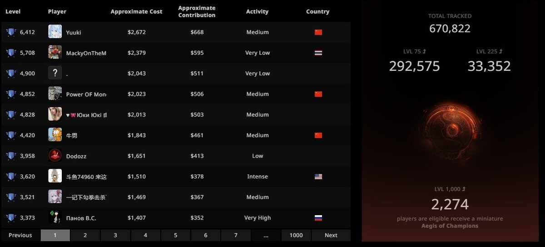Click the China flag in Yuuki's row
The image size is (545, 247).
(x=318, y=32)
